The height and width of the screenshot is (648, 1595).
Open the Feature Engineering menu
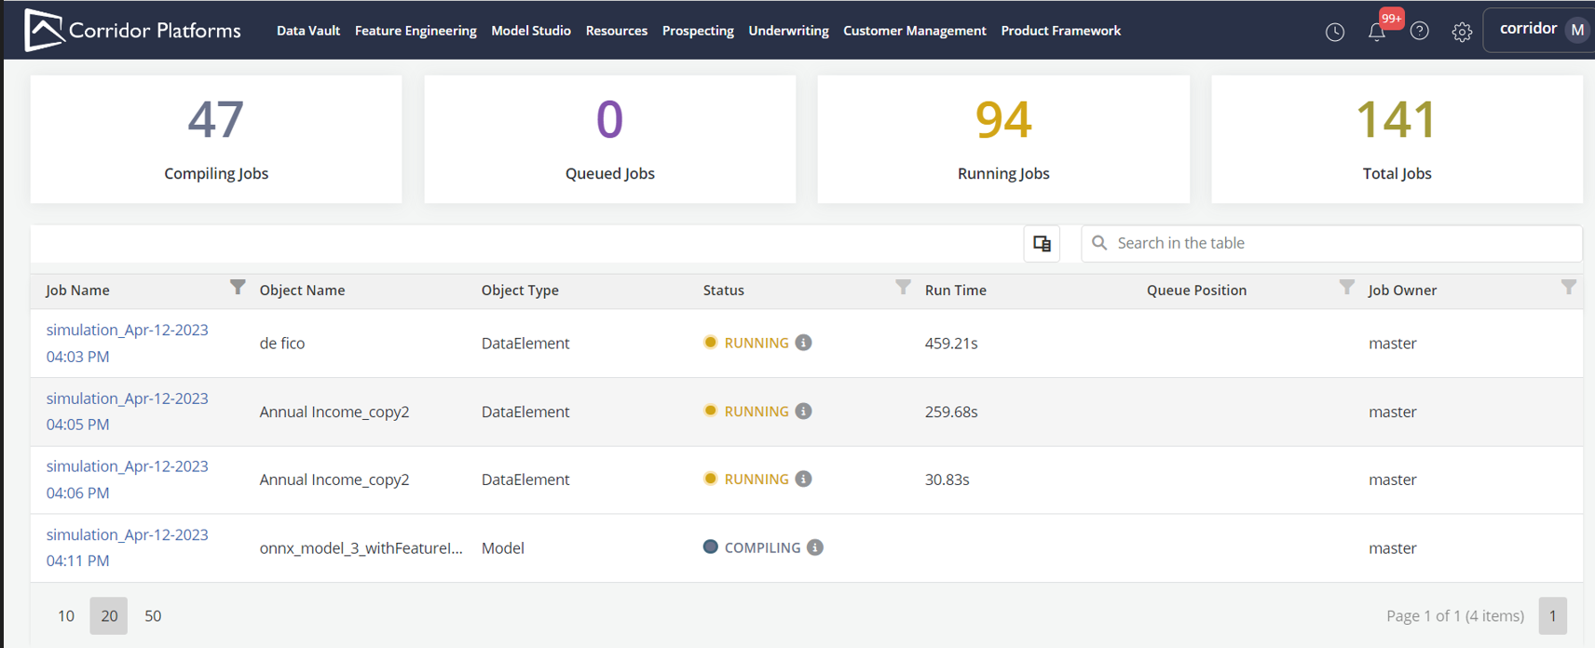click(x=416, y=31)
